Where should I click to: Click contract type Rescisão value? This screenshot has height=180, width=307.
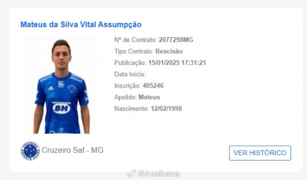coord(169,51)
